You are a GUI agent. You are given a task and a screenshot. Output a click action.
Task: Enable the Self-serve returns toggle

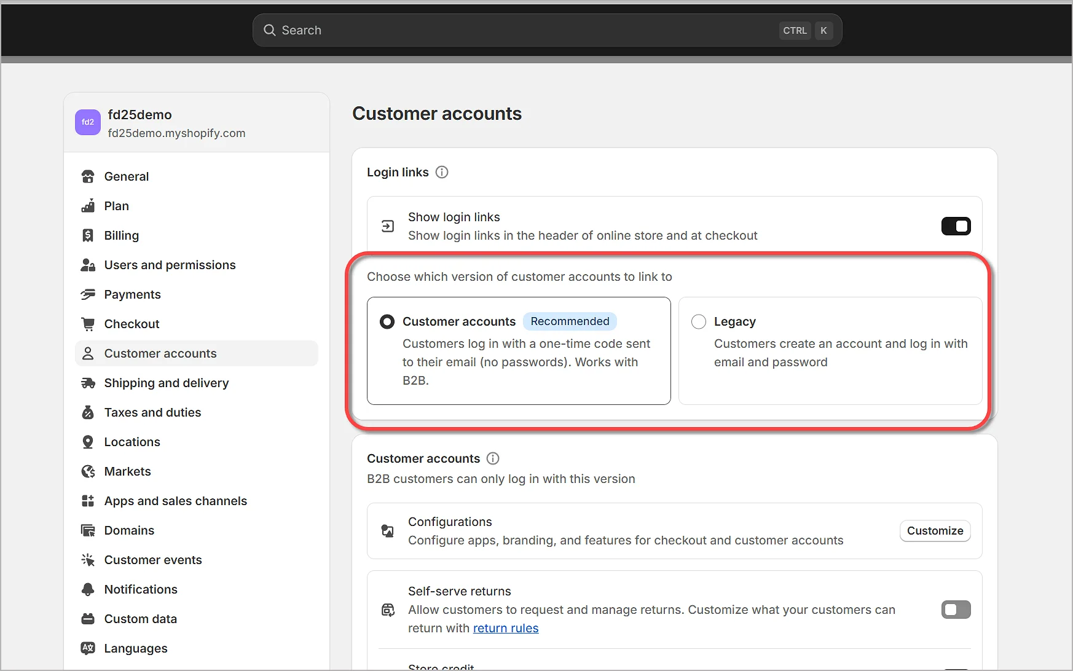click(956, 610)
